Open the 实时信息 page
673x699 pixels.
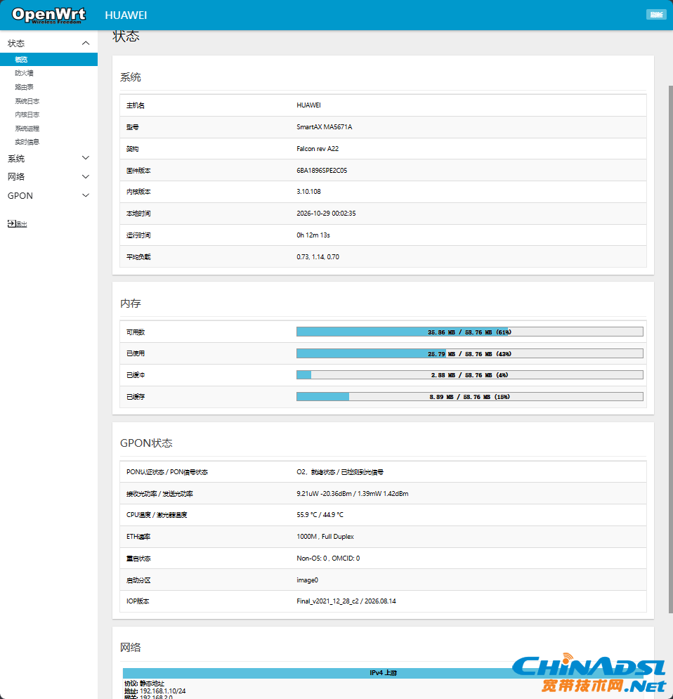(27, 142)
